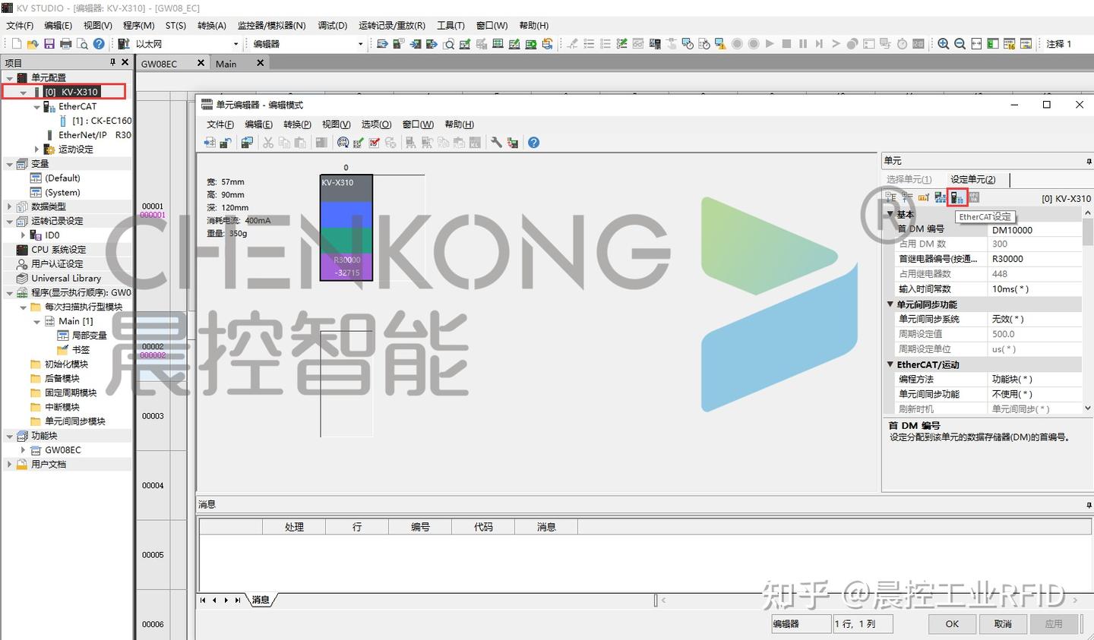Collapse the 基本 section in unit settings
This screenshot has height=640, width=1094.
[x=890, y=213]
